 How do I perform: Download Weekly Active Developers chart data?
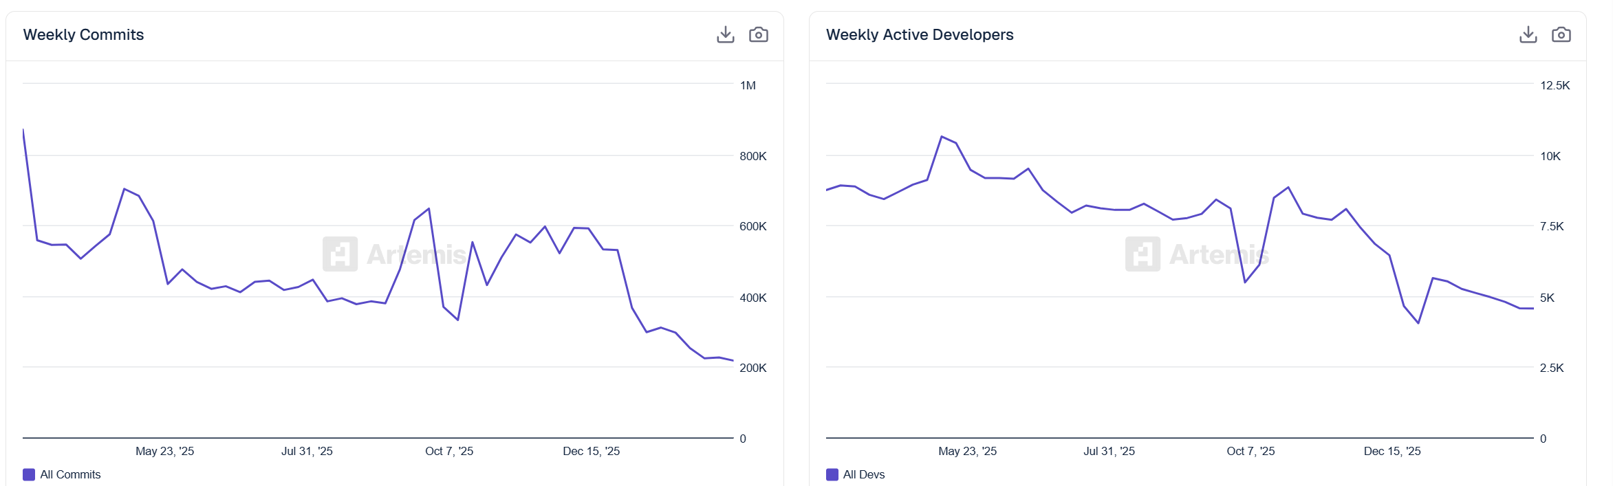(x=1528, y=34)
